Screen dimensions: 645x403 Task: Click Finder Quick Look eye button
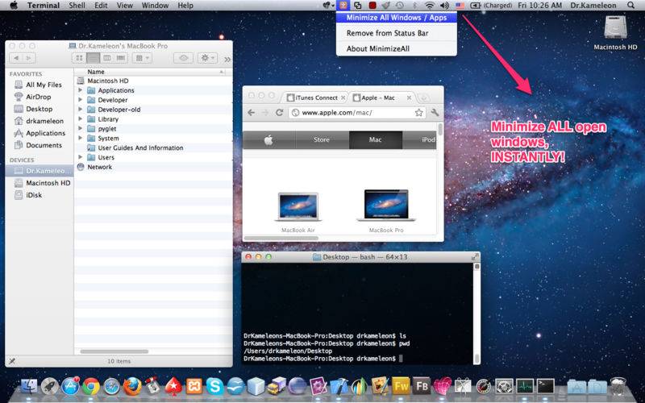coord(184,58)
